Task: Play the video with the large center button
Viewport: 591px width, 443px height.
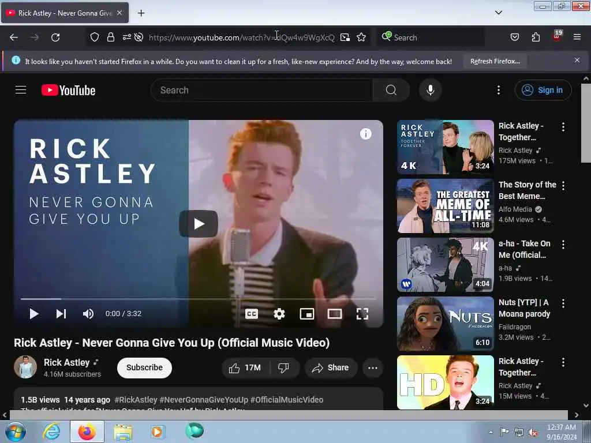Action: [199, 224]
